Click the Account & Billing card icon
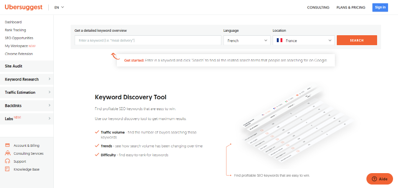 click(7, 145)
